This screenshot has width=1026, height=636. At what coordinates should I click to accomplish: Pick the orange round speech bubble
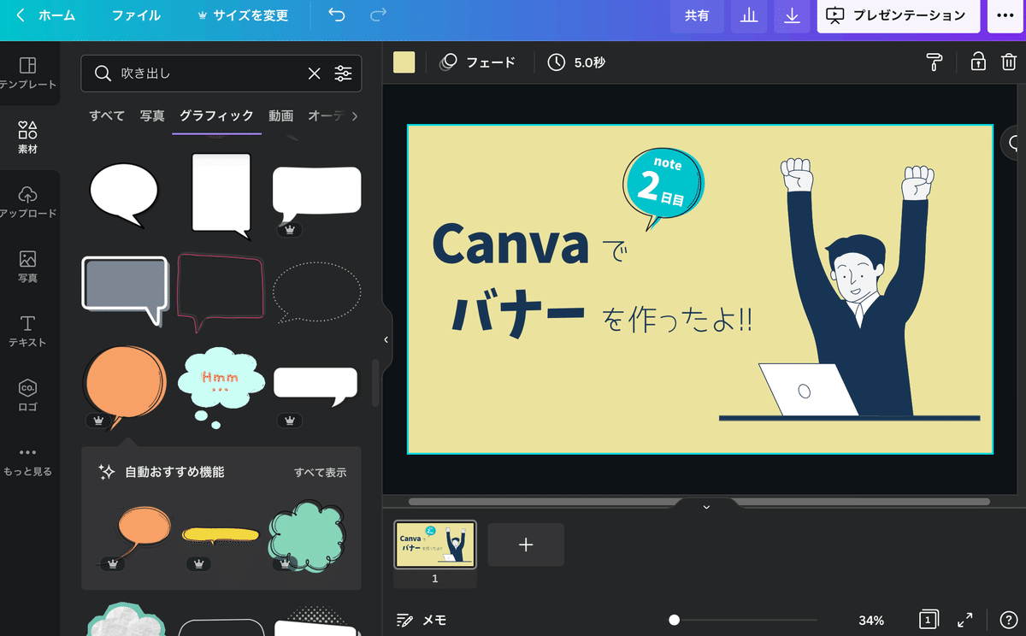click(x=125, y=386)
